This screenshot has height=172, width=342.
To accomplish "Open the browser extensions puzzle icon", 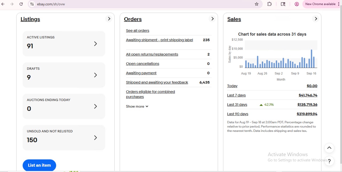I will click(269, 4).
